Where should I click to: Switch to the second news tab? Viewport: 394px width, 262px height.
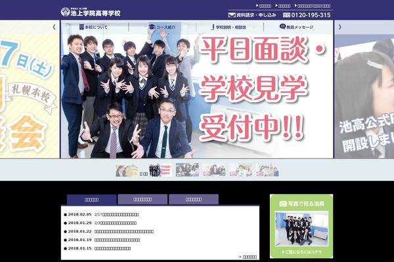coord(142,200)
